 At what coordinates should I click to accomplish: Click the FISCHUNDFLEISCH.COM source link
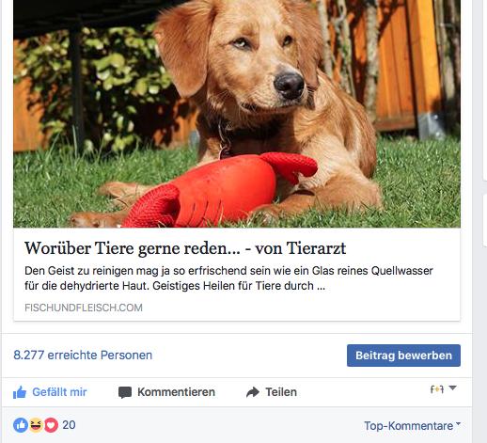[x=84, y=308]
